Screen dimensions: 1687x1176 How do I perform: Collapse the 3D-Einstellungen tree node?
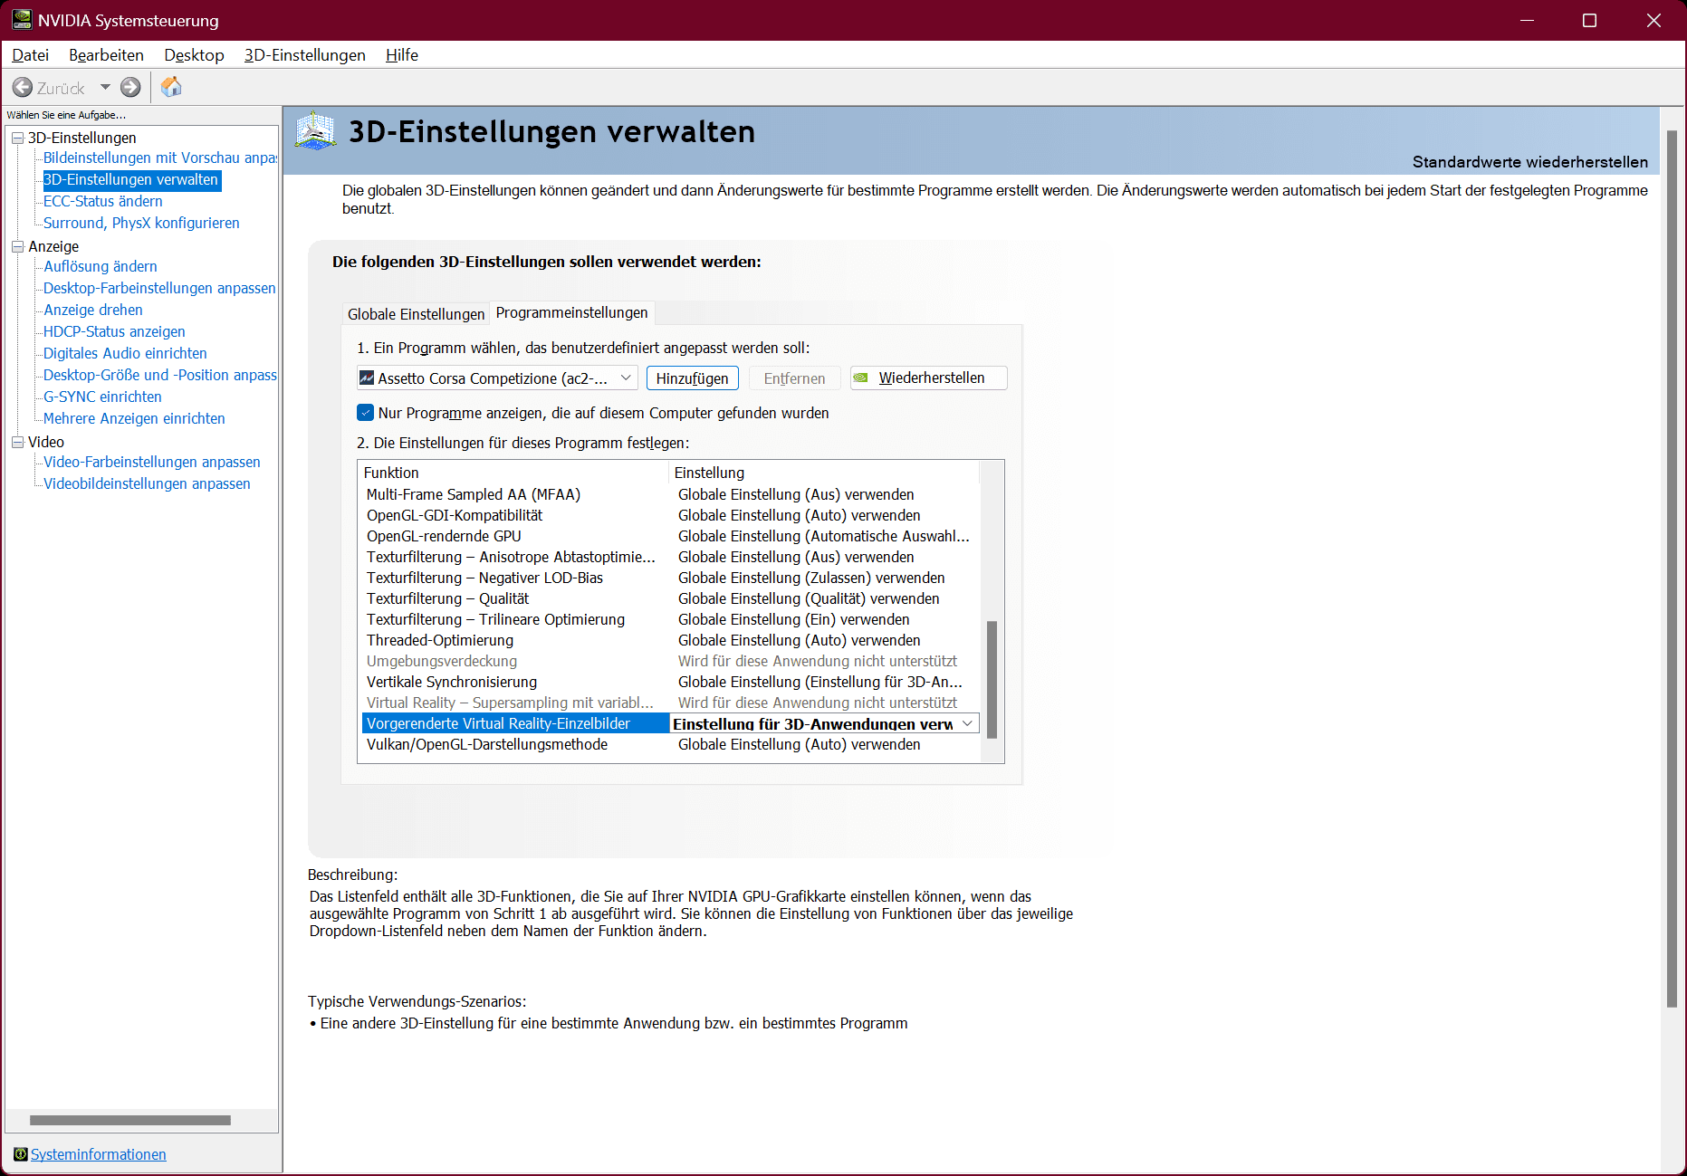point(17,138)
